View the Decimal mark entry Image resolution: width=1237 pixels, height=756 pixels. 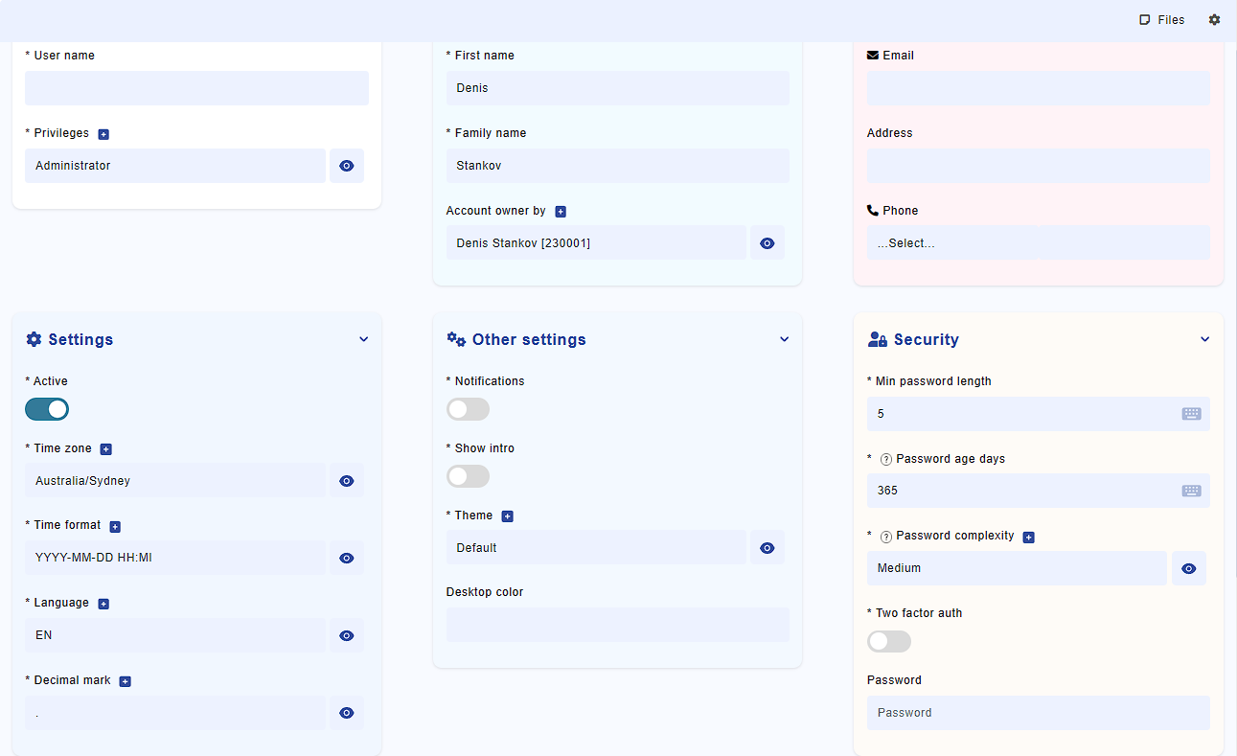347,713
